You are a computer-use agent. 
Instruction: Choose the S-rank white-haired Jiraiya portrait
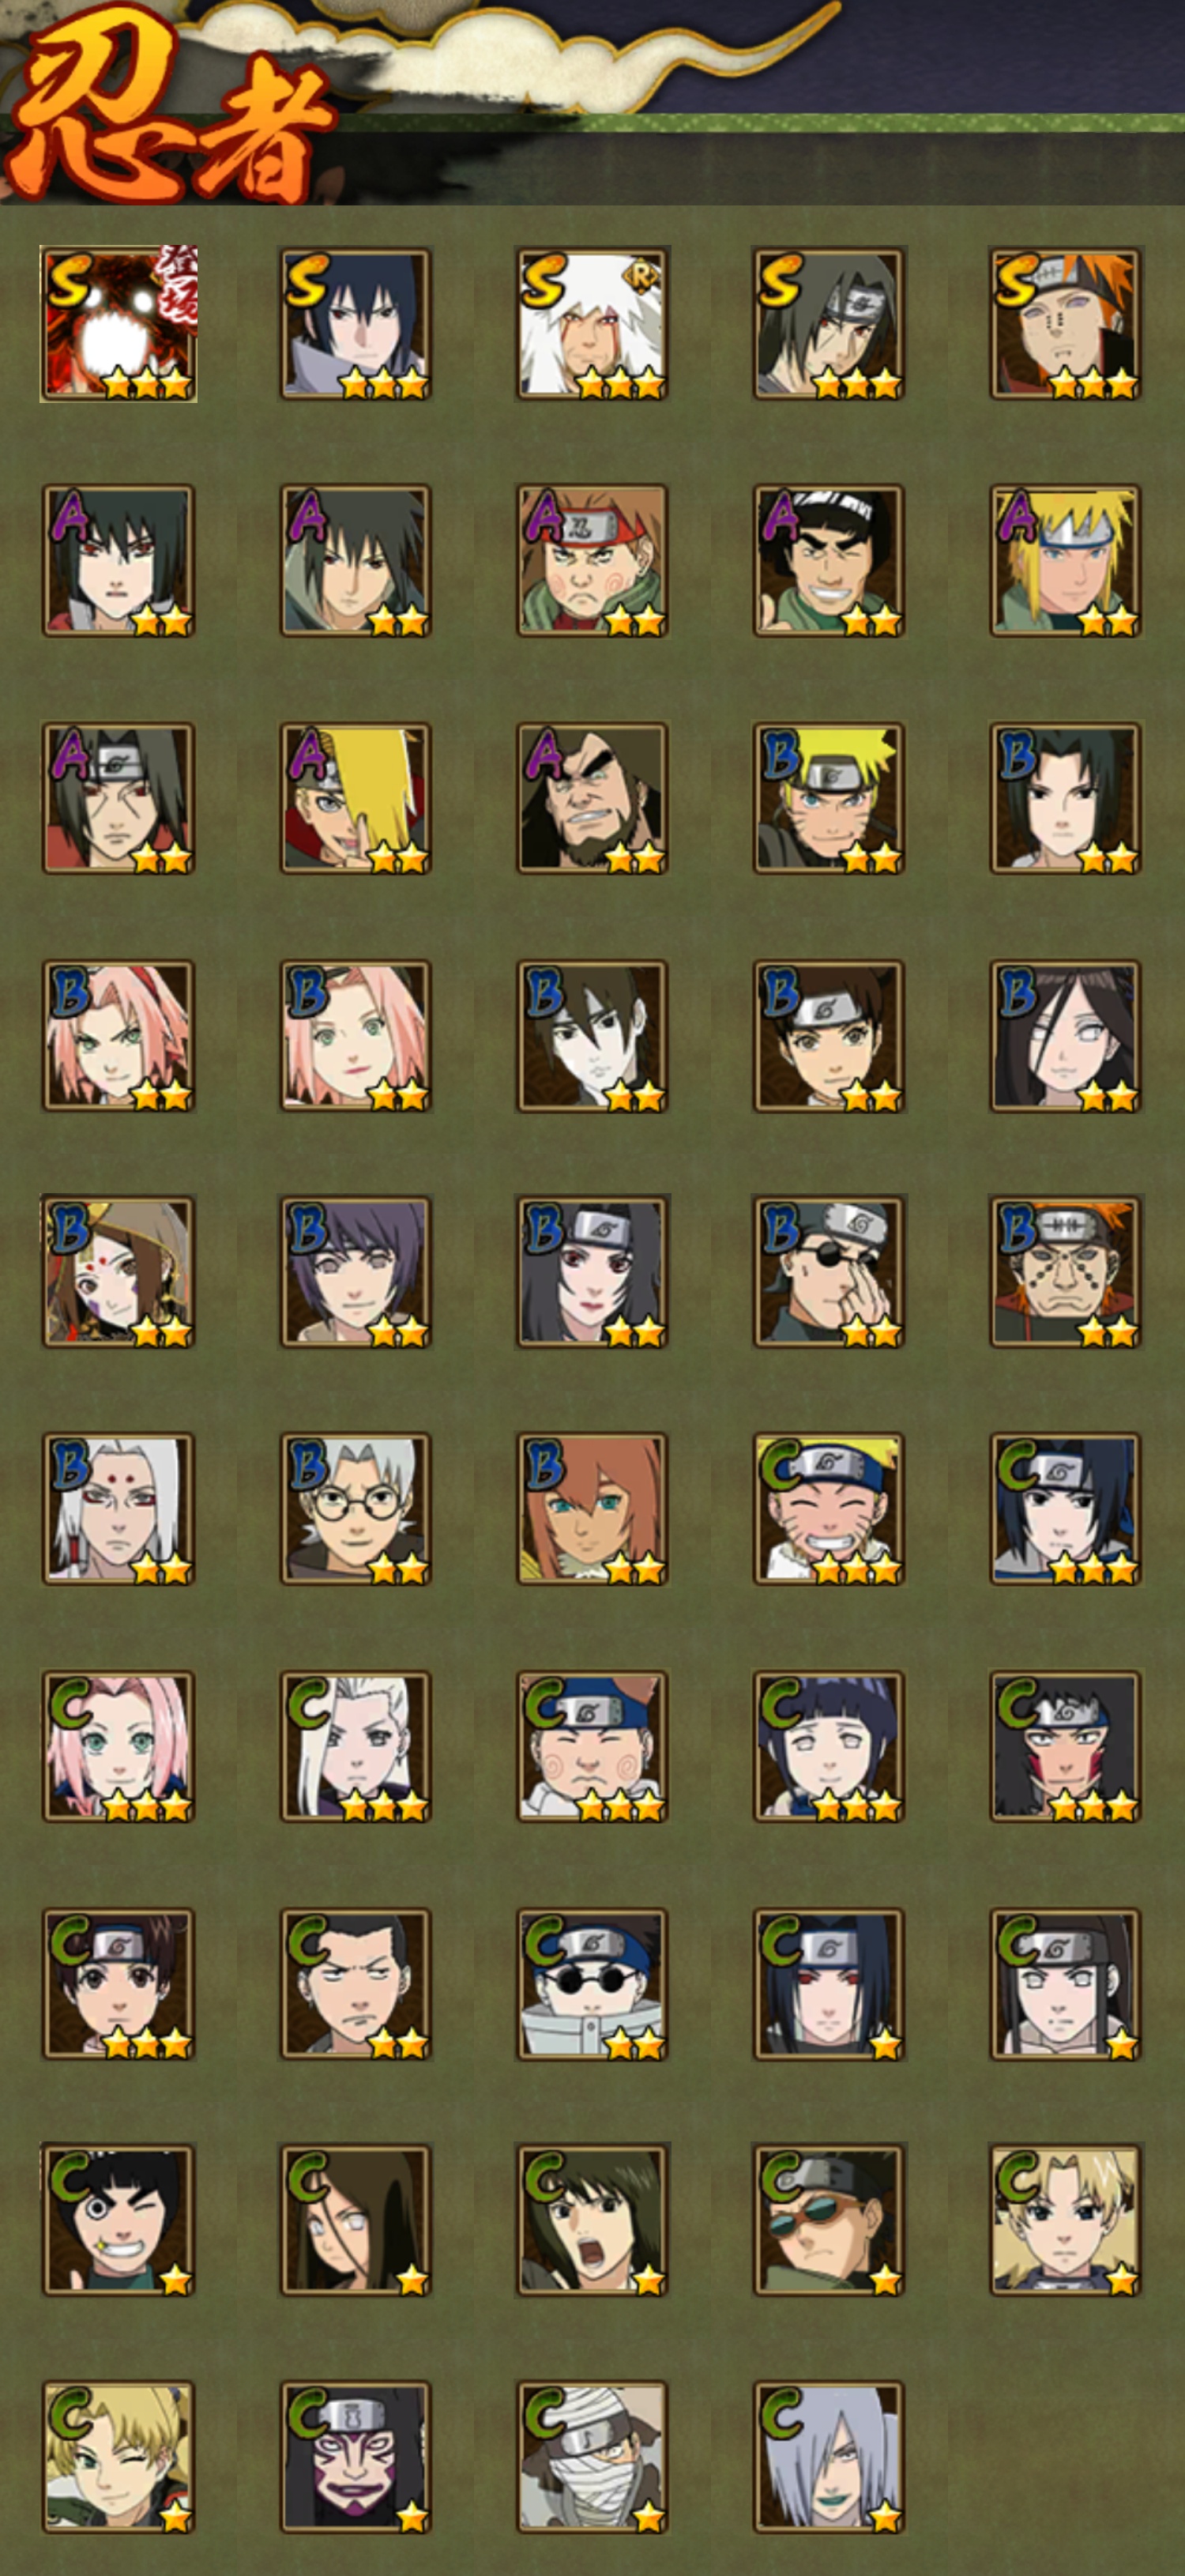point(592,324)
